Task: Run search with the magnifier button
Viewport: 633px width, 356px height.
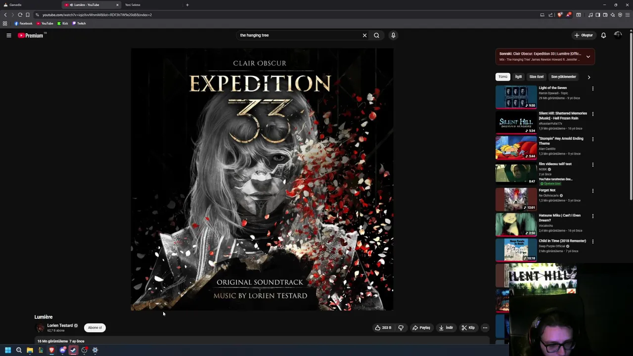Action: click(376, 35)
